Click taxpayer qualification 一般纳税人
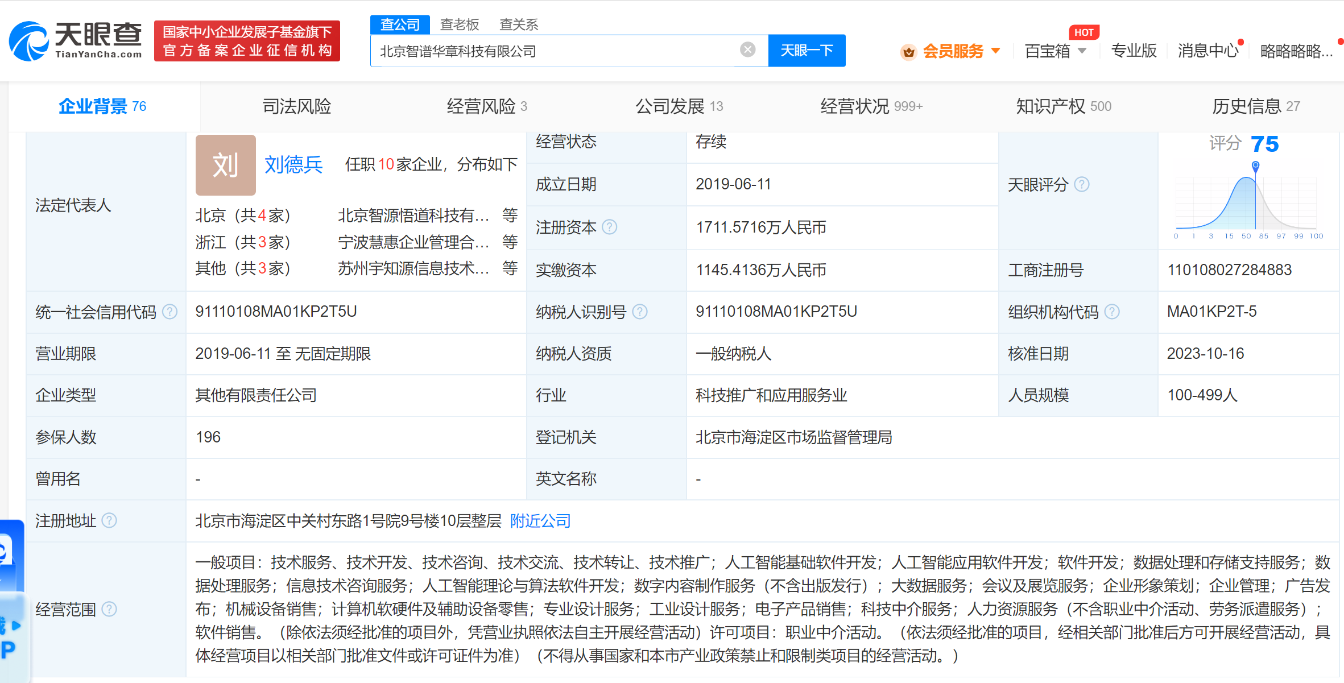This screenshot has width=1344, height=683. point(733,354)
